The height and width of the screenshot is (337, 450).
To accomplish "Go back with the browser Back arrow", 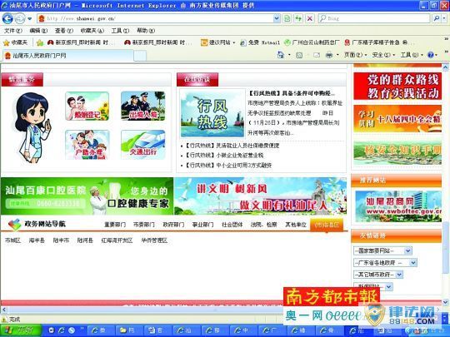I will tap(7, 18).
